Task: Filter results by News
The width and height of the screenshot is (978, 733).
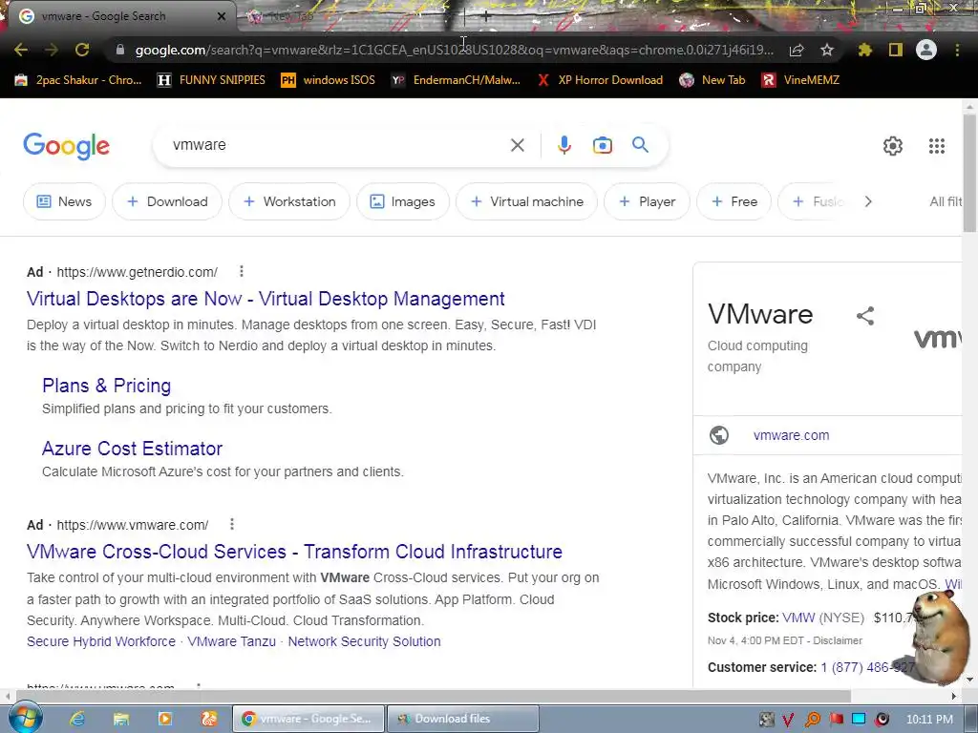Action: point(64,201)
